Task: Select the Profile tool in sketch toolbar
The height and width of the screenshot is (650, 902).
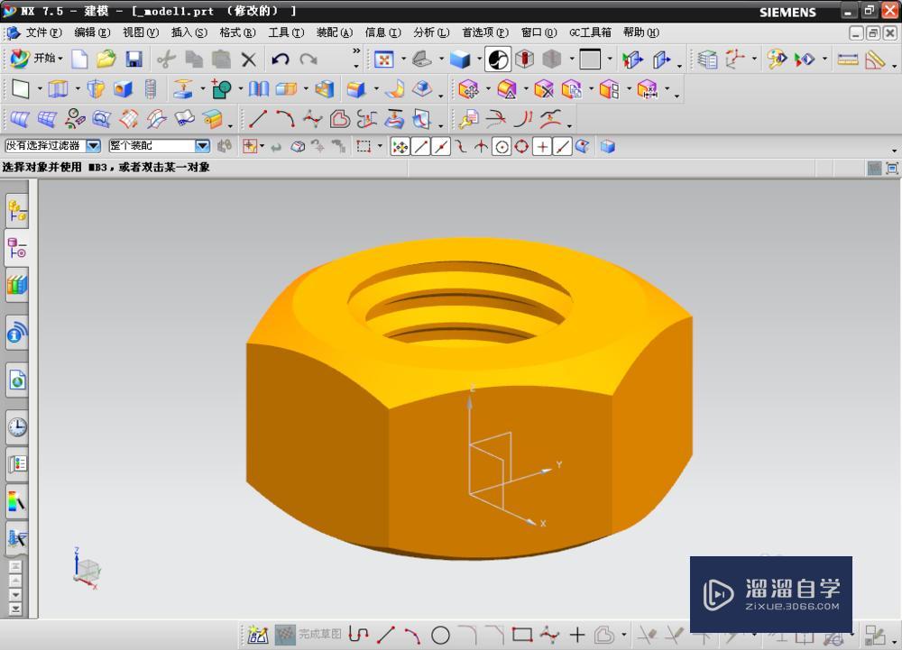Action: pos(358,635)
